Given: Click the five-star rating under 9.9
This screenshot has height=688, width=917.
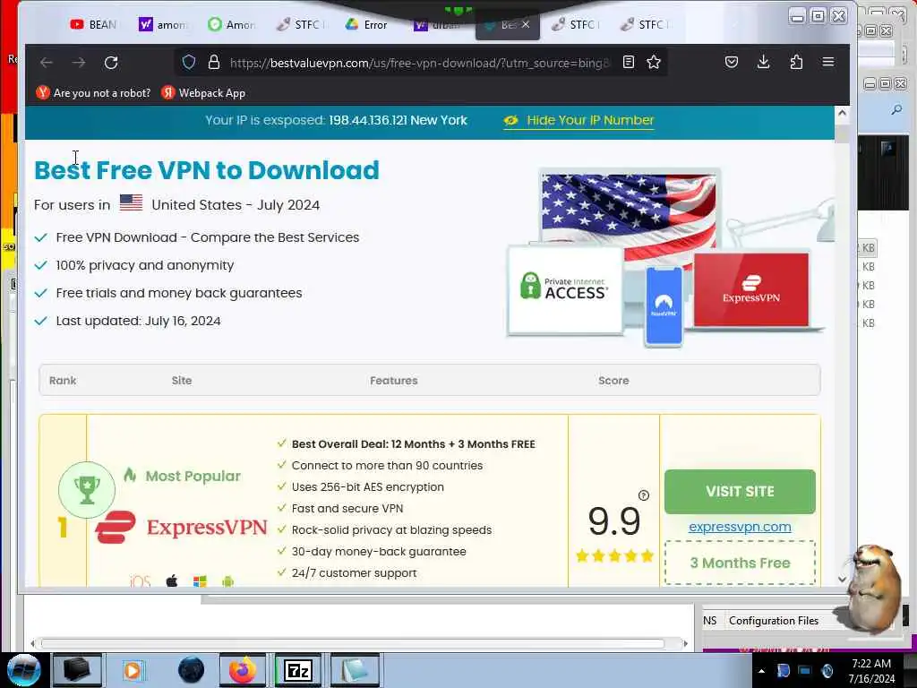Looking at the screenshot, I should click(x=614, y=555).
